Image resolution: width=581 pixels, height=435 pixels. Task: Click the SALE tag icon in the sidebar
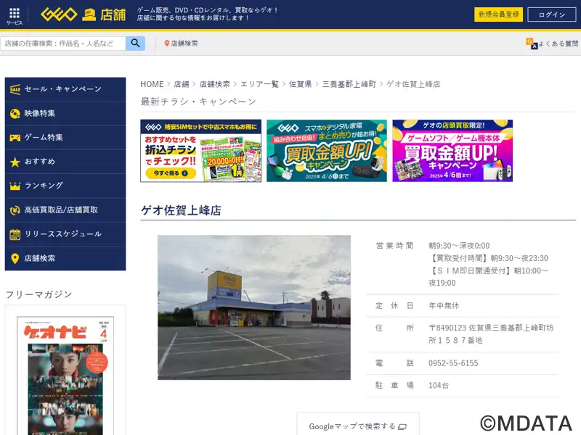[x=15, y=89]
